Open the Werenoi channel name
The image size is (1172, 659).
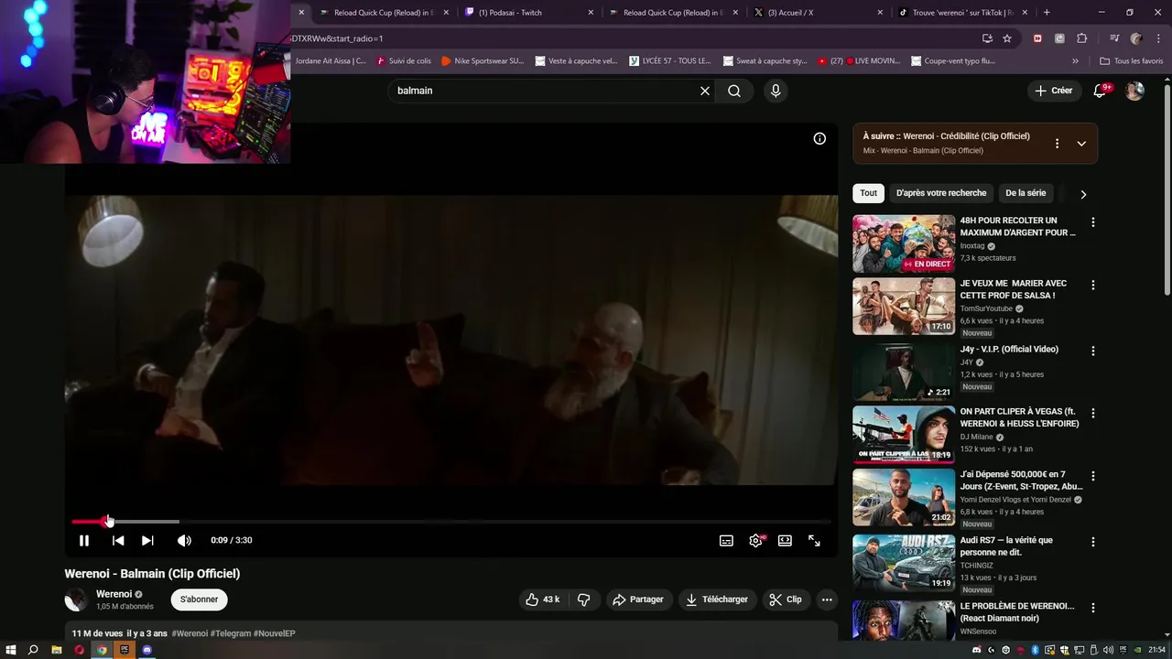click(x=114, y=594)
